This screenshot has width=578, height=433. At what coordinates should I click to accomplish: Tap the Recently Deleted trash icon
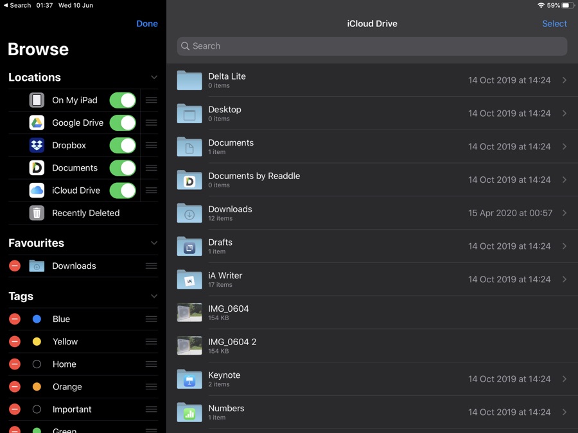pos(37,213)
